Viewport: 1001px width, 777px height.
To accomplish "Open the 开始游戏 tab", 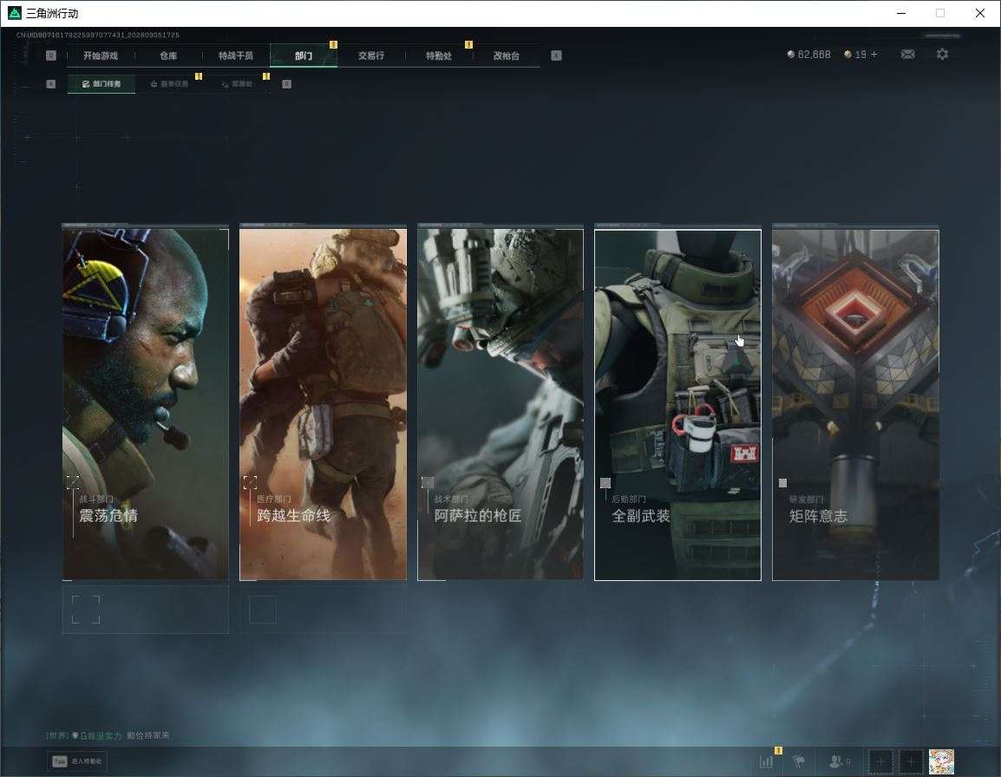I will coord(101,55).
